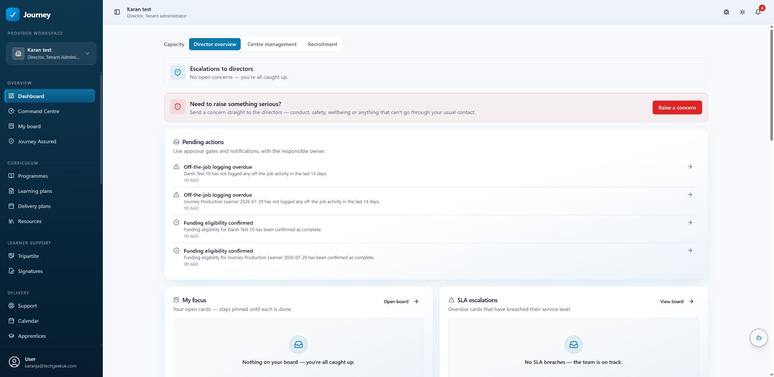Collapse the sidebar panel toggle
Screen dimensions: 774x377
point(117,12)
